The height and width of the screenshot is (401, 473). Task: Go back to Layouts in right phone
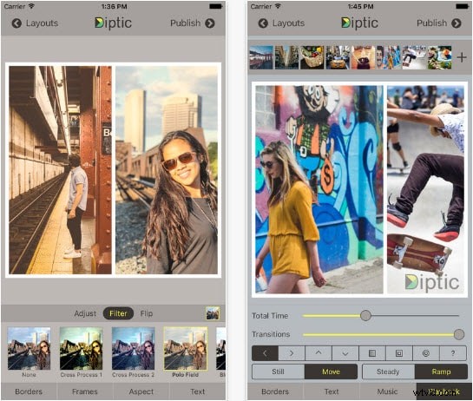click(281, 23)
